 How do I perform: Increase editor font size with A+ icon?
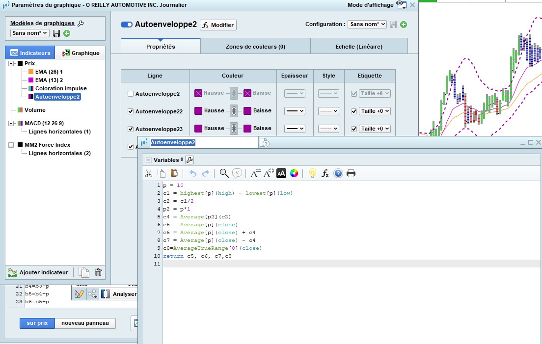268,173
